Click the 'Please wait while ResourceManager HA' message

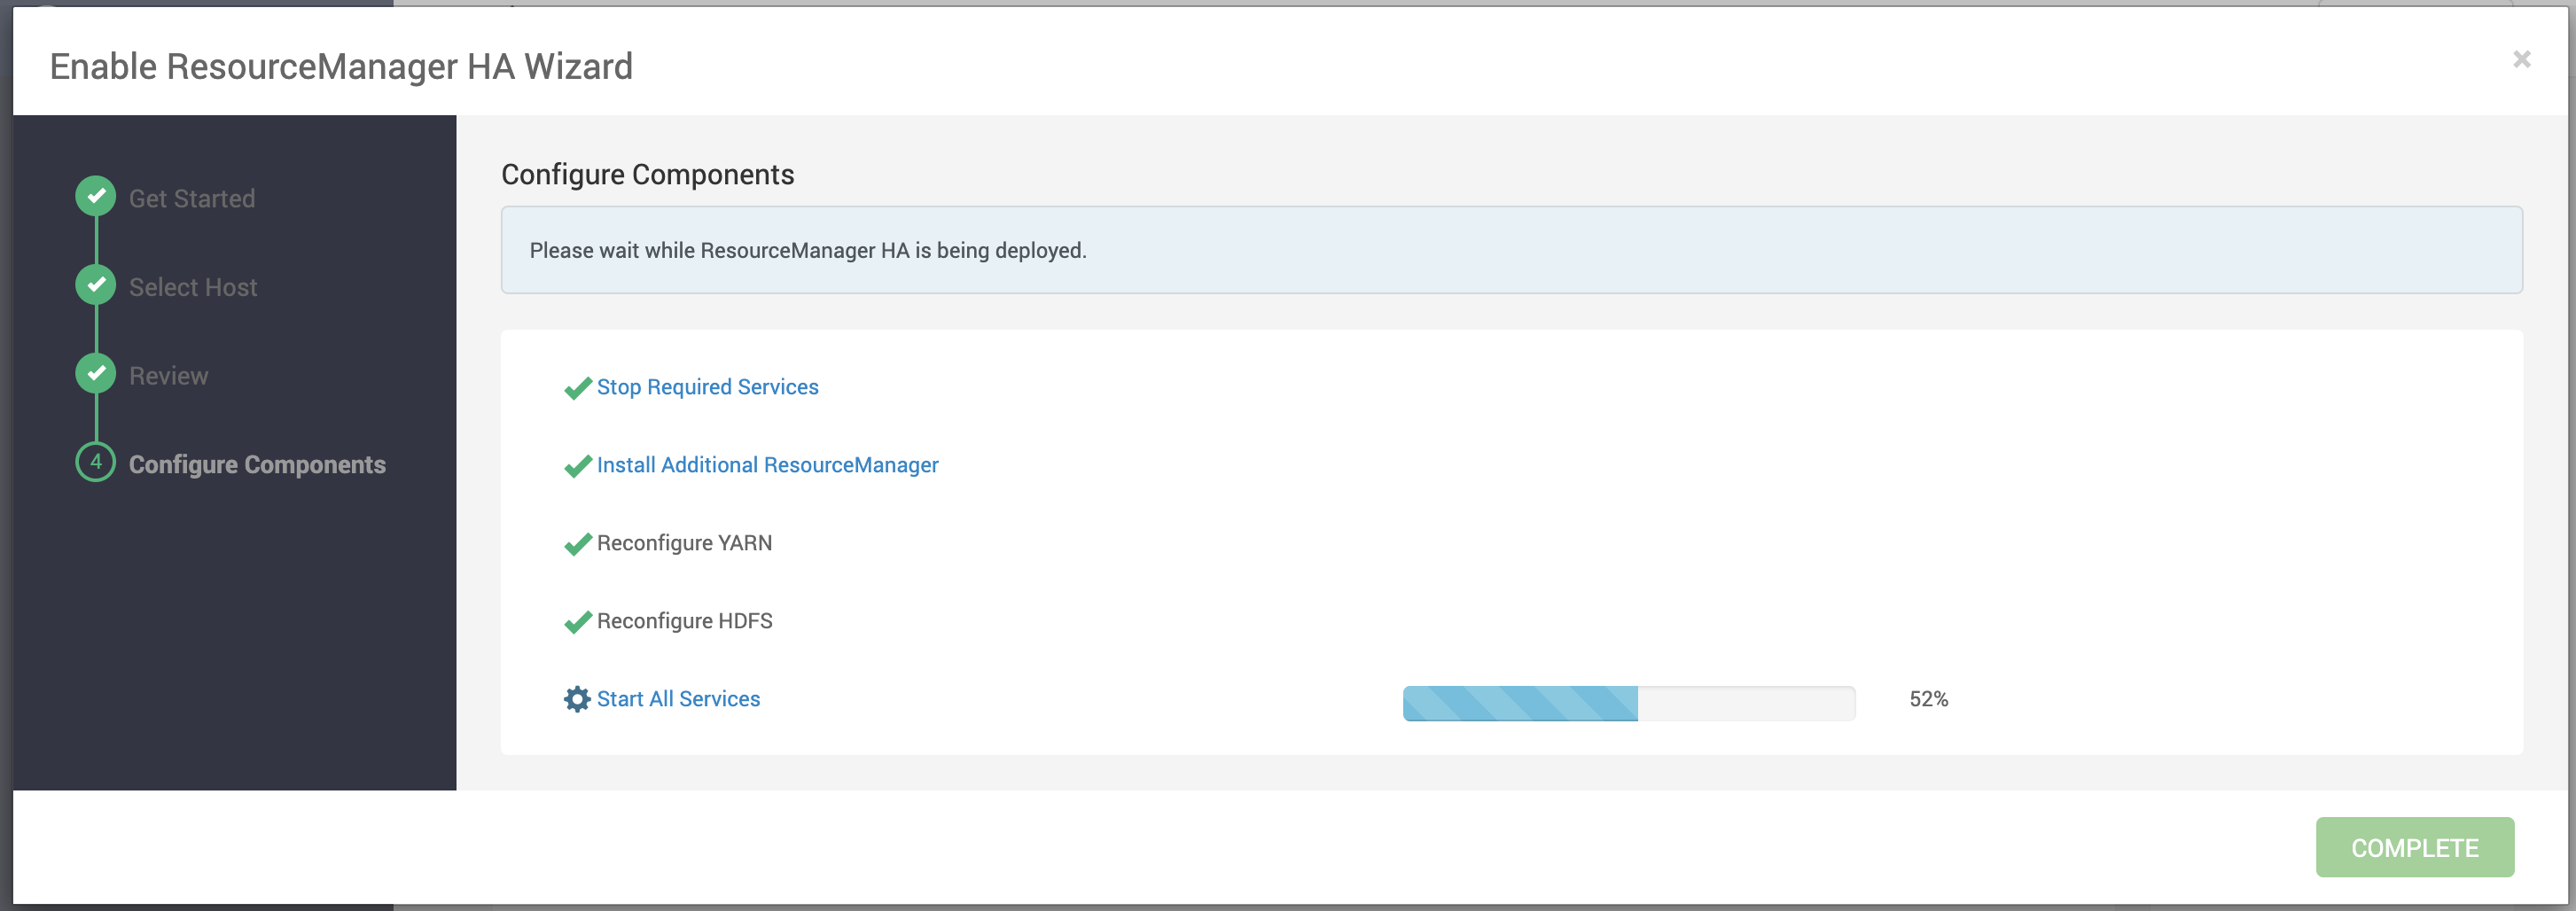808,250
